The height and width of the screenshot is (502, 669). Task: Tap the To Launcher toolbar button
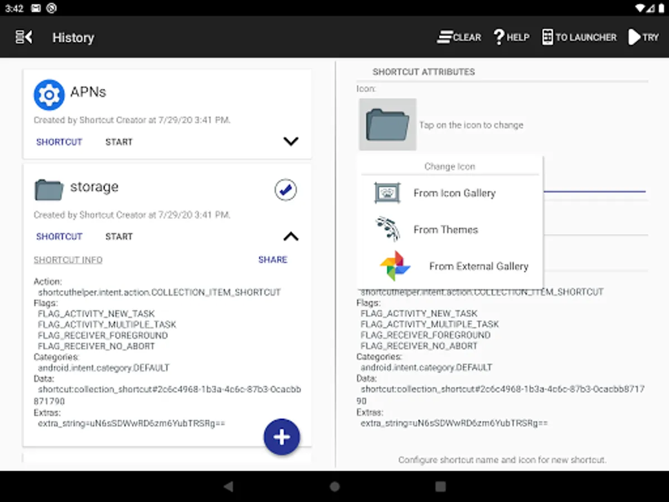[579, 37]
